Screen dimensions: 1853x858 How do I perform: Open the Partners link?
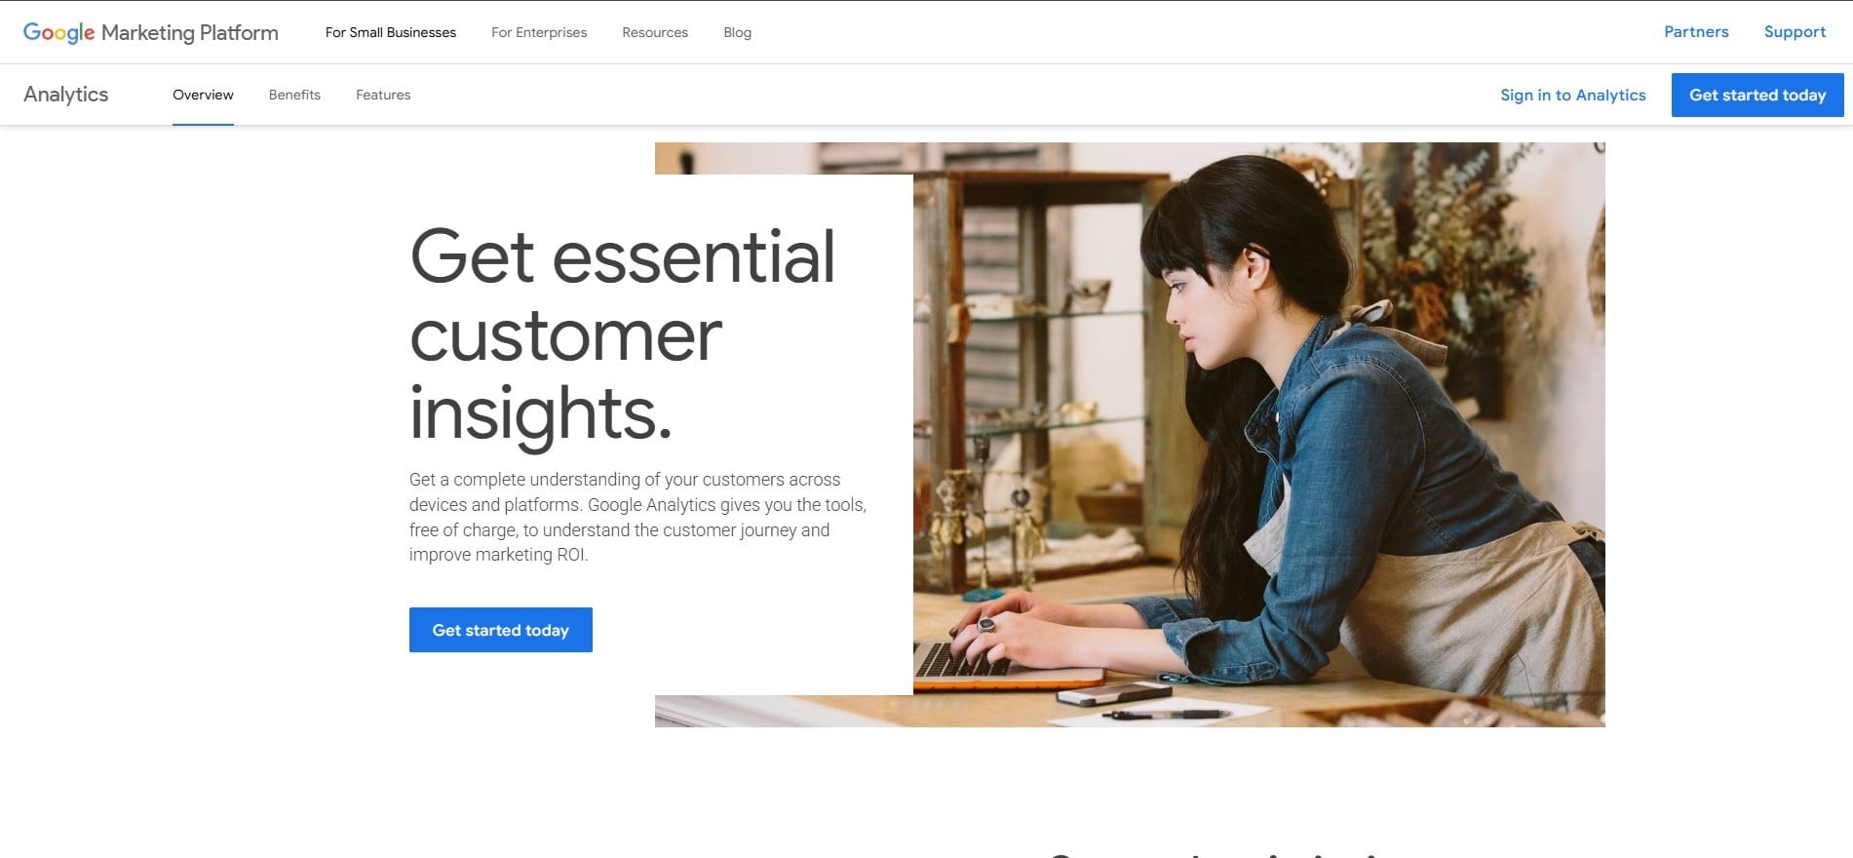(x=1696, y=31)
